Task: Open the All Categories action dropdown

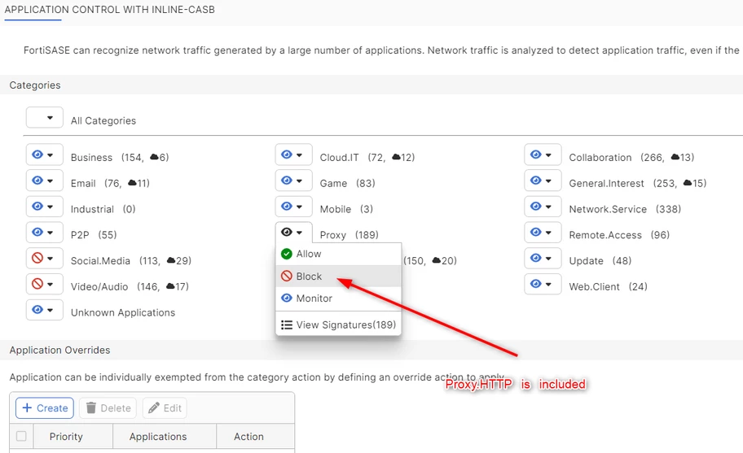Action: coord(45,118)
